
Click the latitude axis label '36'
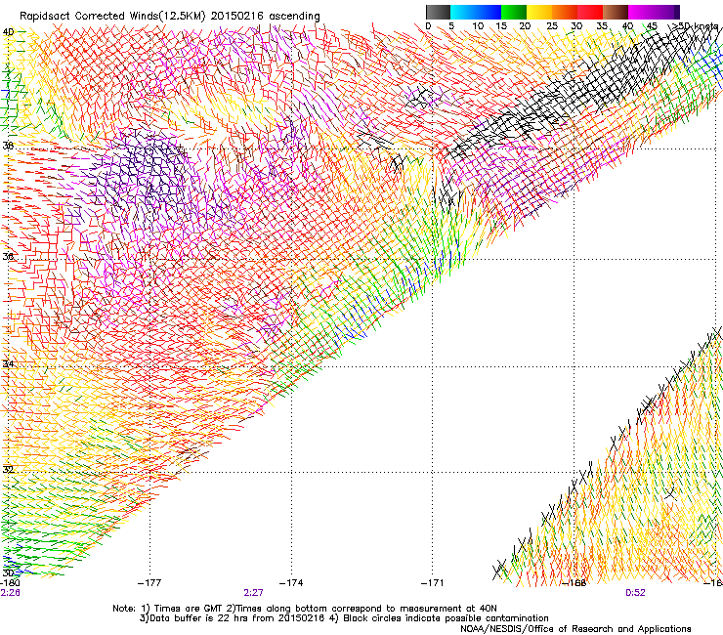coord(8,256)
